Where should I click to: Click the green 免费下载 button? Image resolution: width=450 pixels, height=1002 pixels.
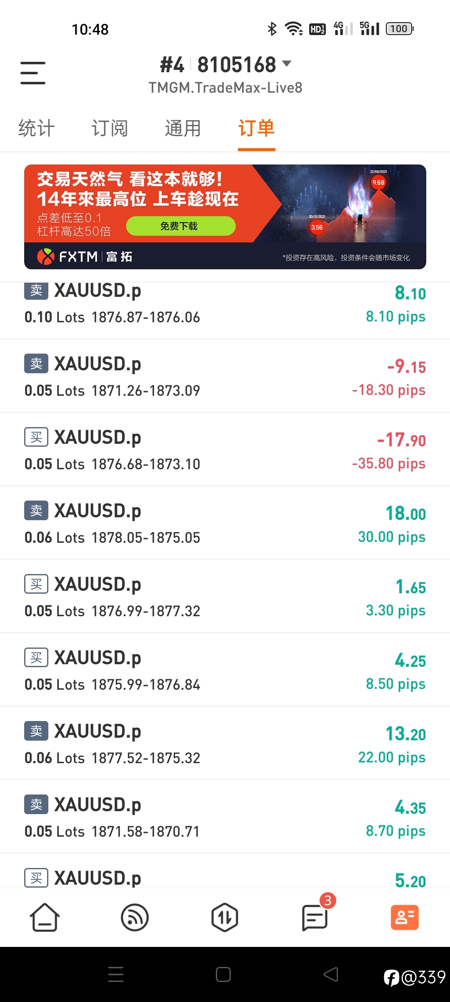181,226
